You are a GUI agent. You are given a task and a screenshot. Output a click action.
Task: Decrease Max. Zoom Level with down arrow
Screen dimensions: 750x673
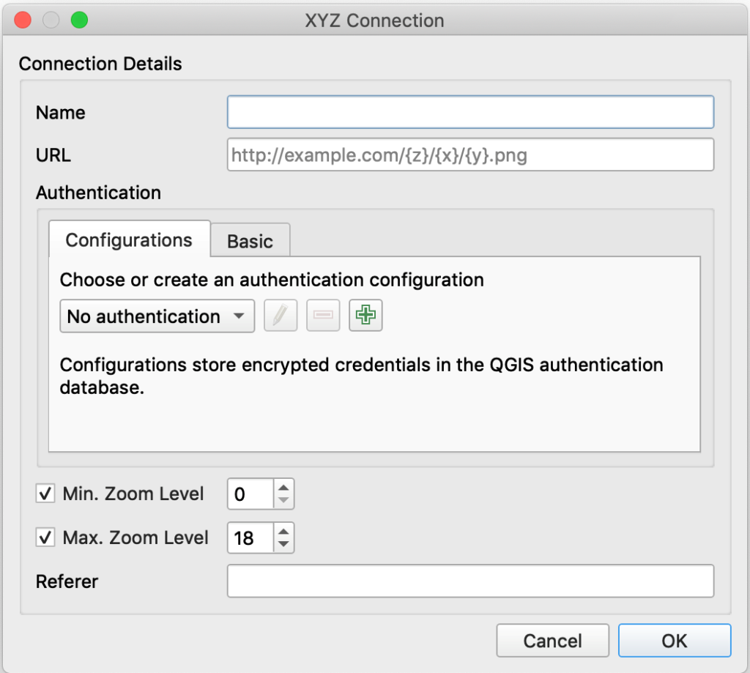pyautogui.click(x=283, y=544)
